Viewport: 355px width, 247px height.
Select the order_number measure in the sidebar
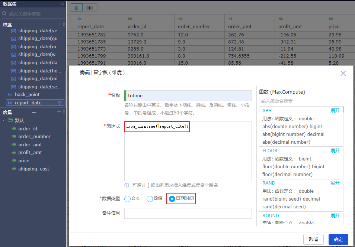(34, 136)
